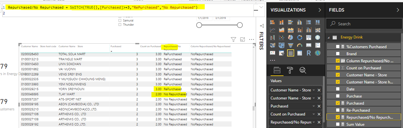The width and height of the screenshot is (403, 128).
Task: Expand the formula bar with chevron
Action: pos(261,7)
